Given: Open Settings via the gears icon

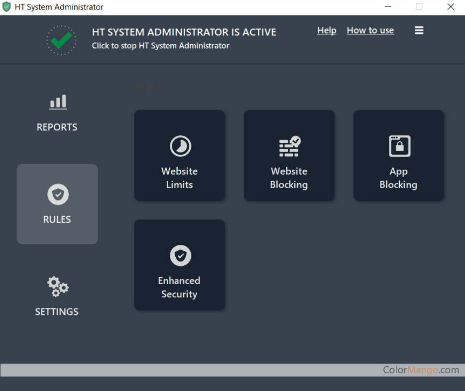Looking at the screenshot, I should coord(57,286).
